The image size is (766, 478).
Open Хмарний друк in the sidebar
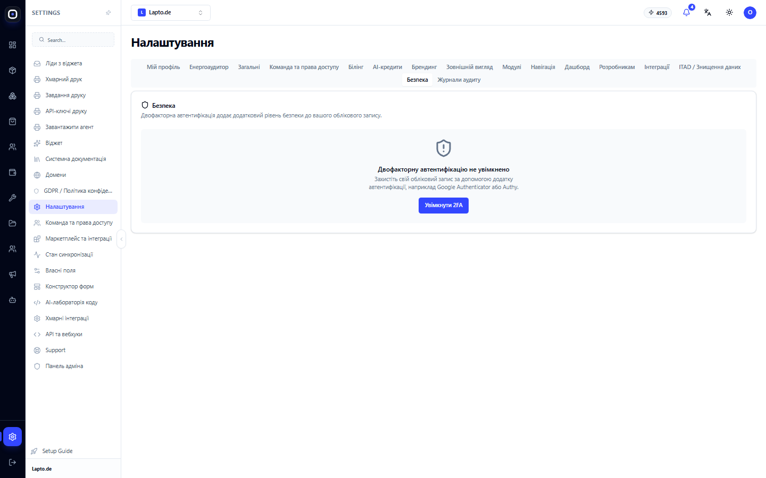[73, 79]
